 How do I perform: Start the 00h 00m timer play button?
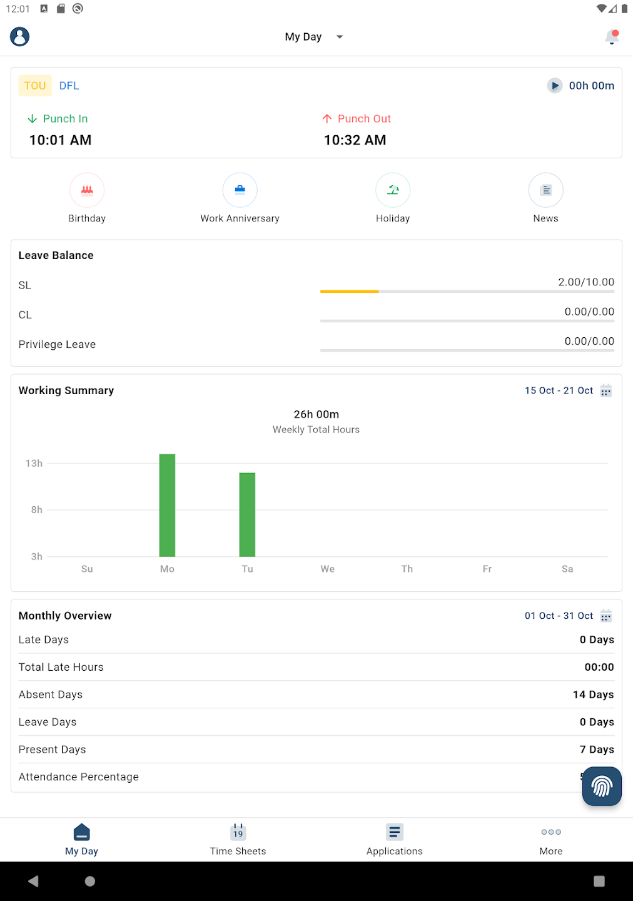coord(555,86)
